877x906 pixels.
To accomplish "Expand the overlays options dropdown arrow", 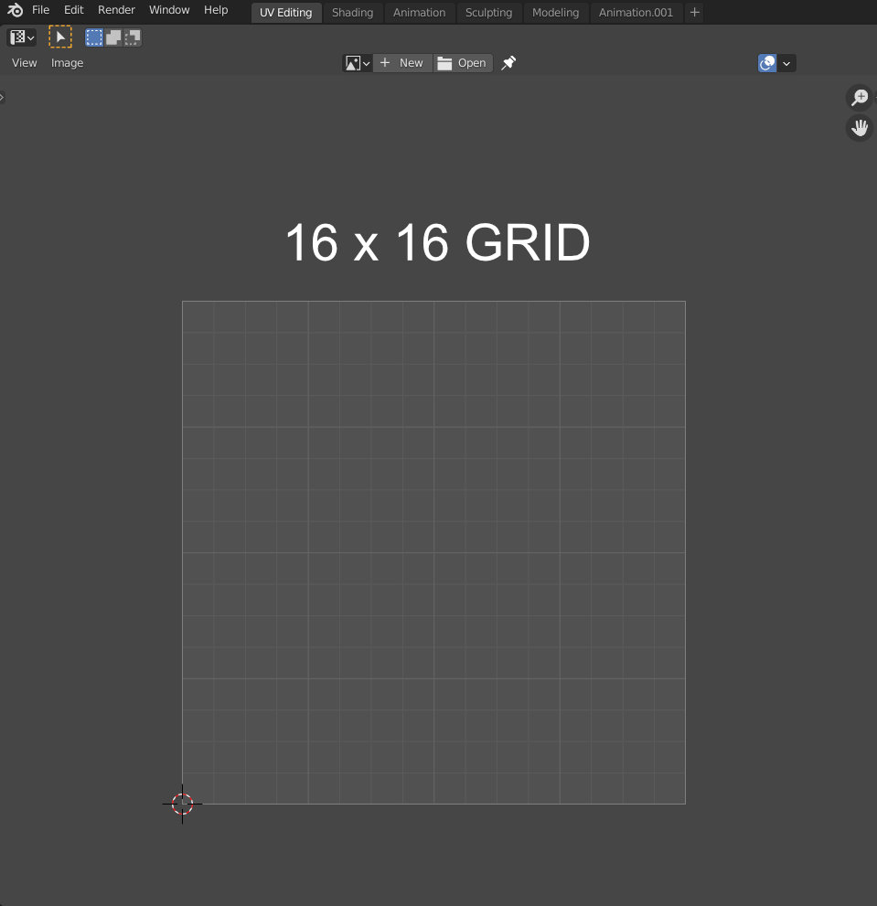I will pos(786,63).
